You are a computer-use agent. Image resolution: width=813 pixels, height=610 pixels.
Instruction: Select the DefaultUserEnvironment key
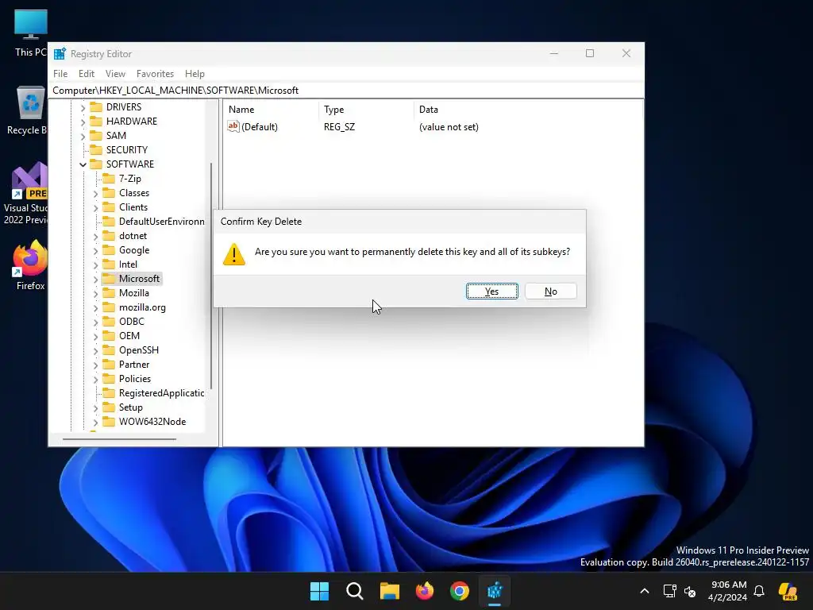pyautogui.click(x=161, y=222)
